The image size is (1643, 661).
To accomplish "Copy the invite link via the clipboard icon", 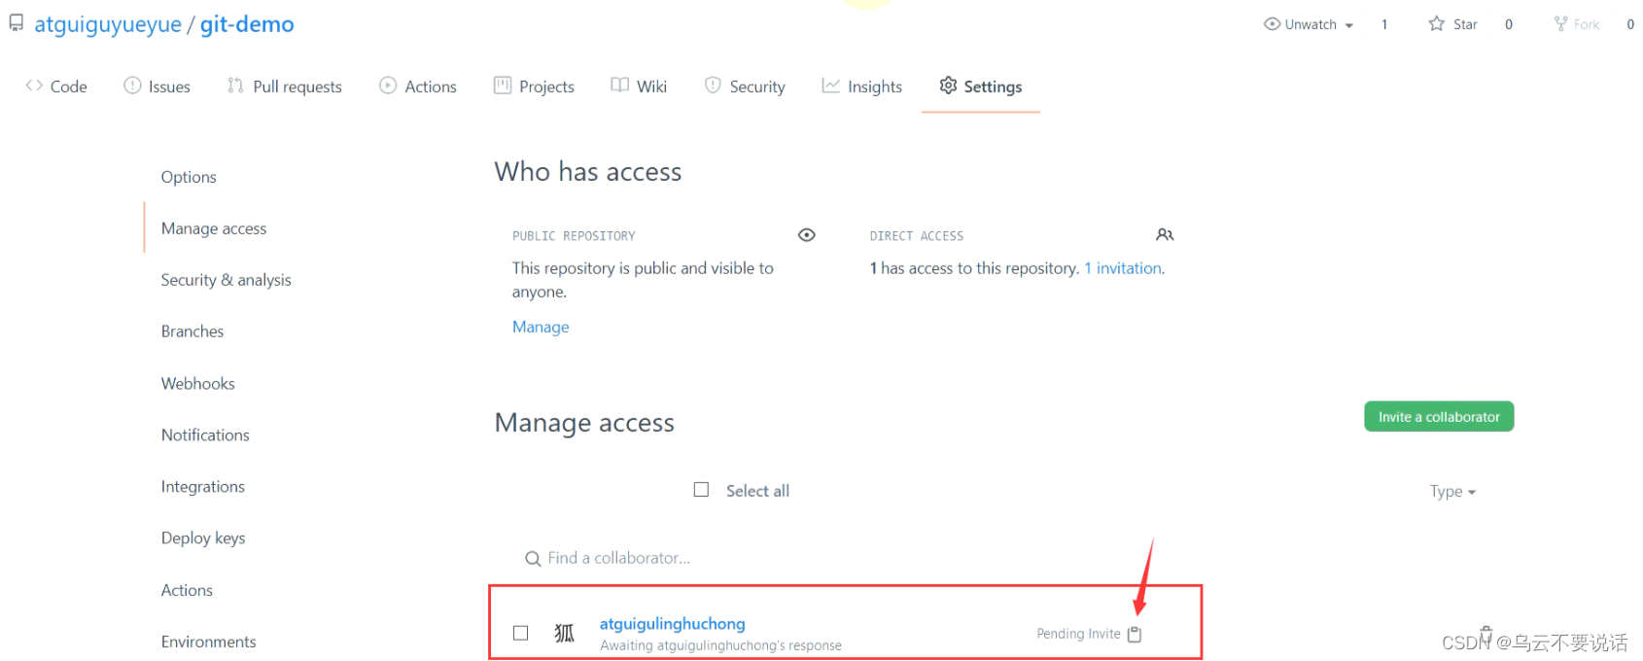I will coord(1135,634).
